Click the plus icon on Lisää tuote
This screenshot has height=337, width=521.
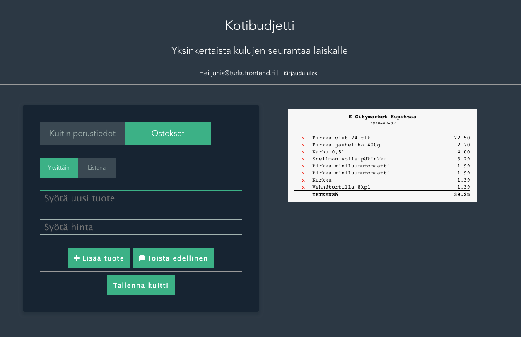pyautogui.click(x=76, y=258)
